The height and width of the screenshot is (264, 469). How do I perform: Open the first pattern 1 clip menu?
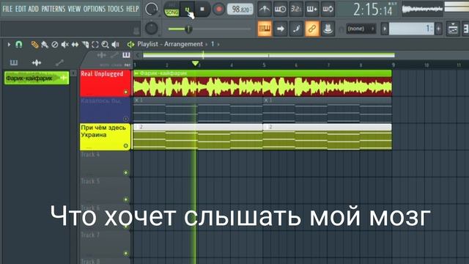tap(136, 100)
